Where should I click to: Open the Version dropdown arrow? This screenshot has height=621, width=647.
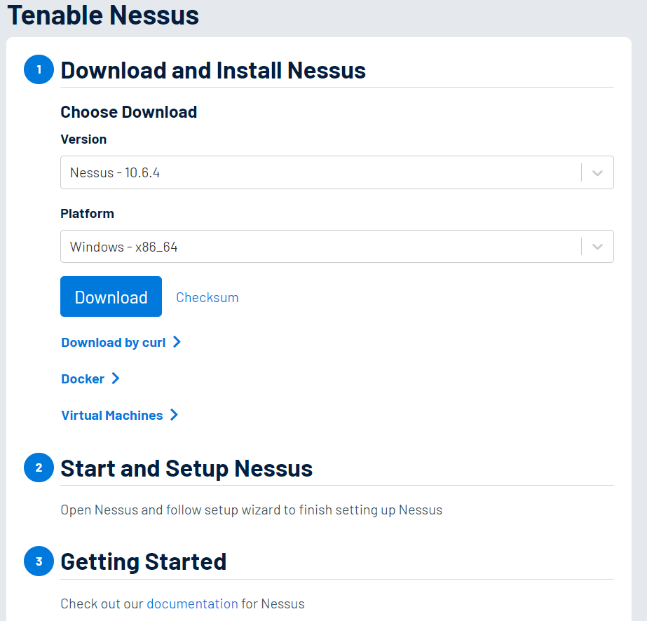pos(597,173)
